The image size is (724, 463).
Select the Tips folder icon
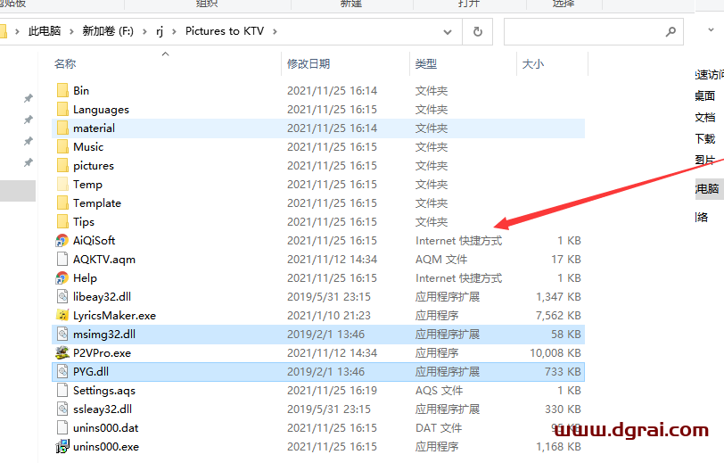[x=62, y=221]
